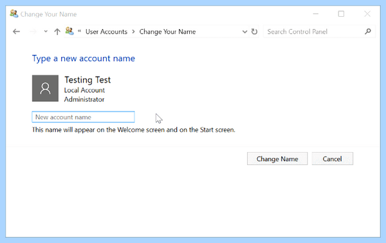Viewport: 386px width, 243px height.
Task: Click into New account name field
Action: pyautogui.click(x=83, y=117)
